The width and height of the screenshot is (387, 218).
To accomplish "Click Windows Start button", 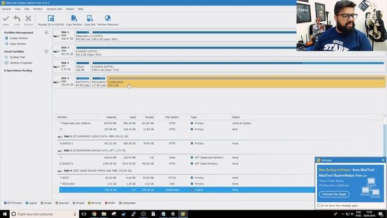I will [5, 214].
